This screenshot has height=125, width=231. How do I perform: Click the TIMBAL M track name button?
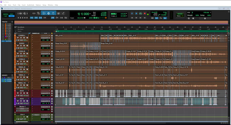point(22,67)
